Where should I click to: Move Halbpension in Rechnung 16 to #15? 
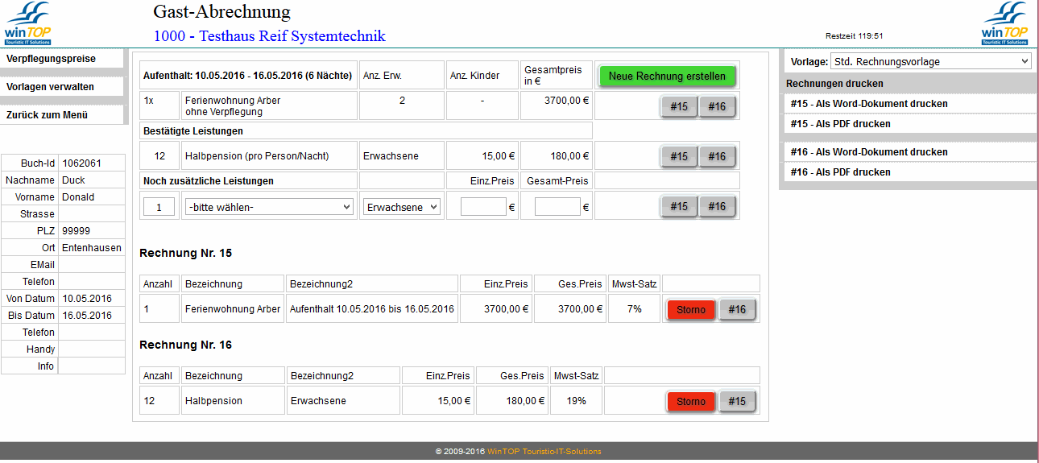coord(737,402)
